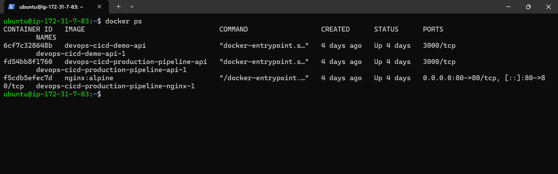Select the container ID 6cf7c328648b text

tap(28, 45)
